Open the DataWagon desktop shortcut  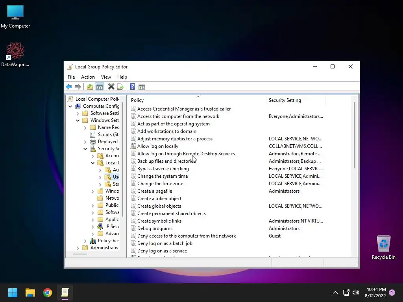[15, 54]
